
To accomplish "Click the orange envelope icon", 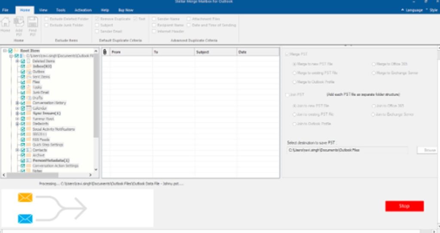I will [x=25, y=197].
